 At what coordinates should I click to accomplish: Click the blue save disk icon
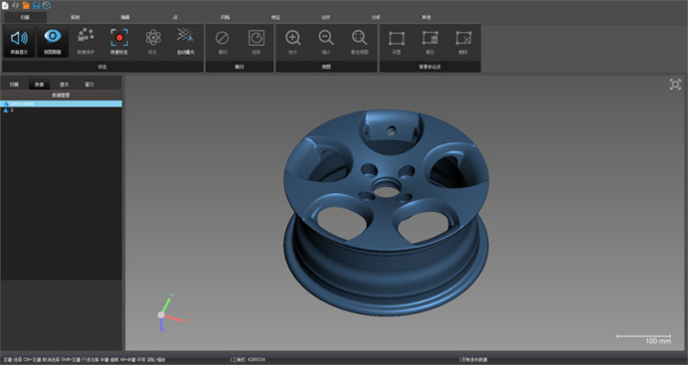tap(36, 5)
